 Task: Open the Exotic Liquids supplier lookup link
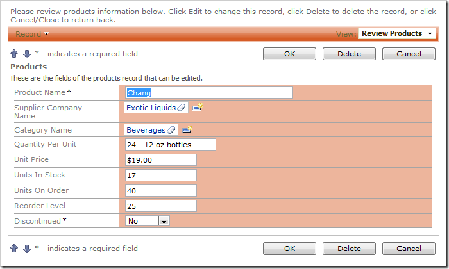[151, 108]
